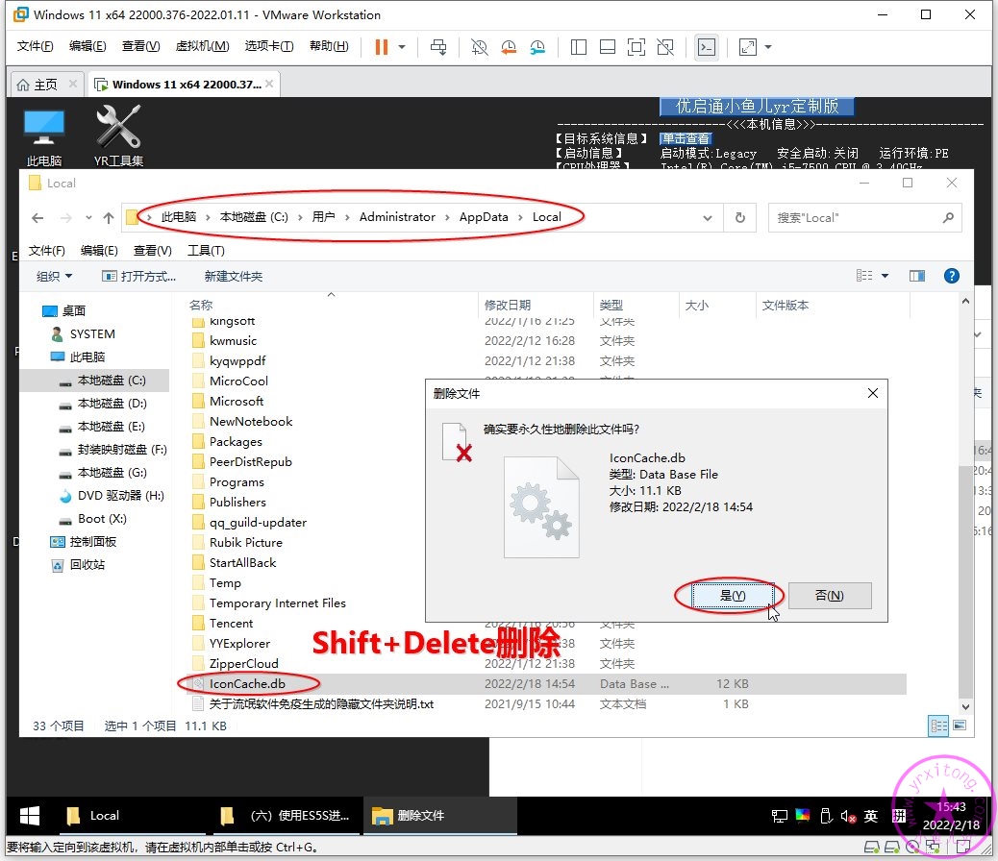998x861 pixels.
Task: Click AppData in the address breadcrumb
Action: click(484, 217)
